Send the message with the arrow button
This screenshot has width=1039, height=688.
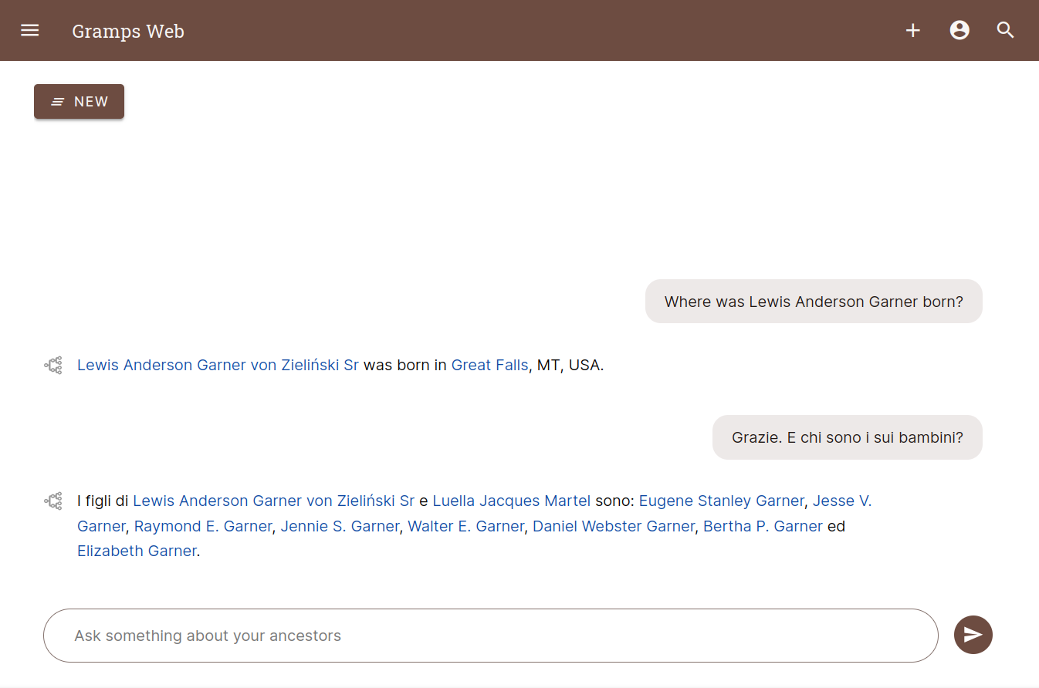click(973, 635)
